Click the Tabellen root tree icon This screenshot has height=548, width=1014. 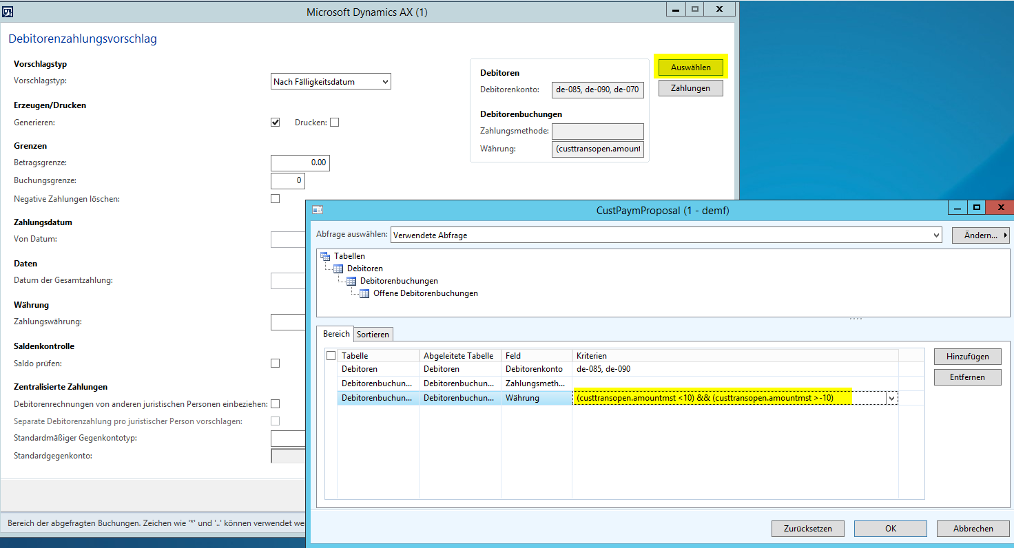click(x=325, y=256)
